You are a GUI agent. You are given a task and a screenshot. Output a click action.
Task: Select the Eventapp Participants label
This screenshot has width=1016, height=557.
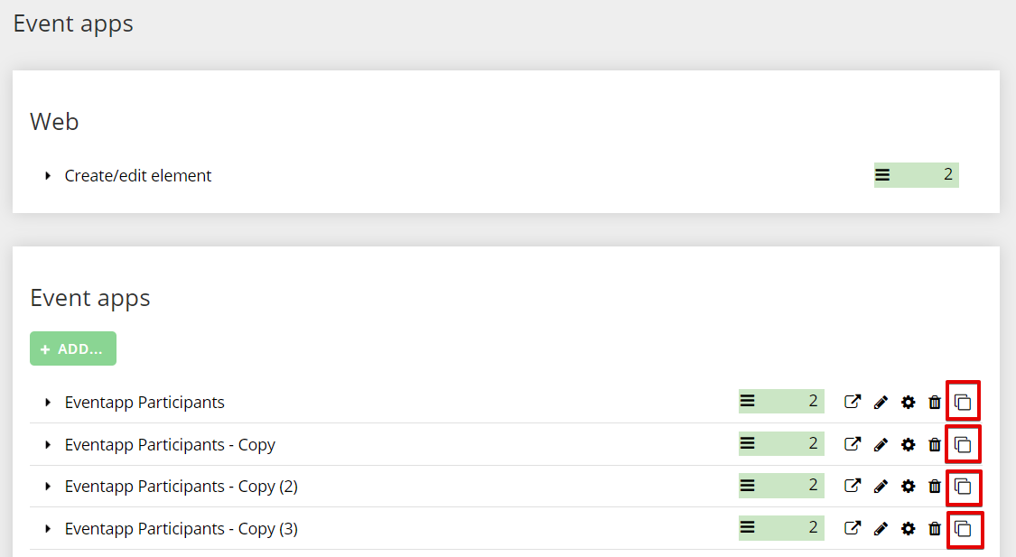coord(144,403)
